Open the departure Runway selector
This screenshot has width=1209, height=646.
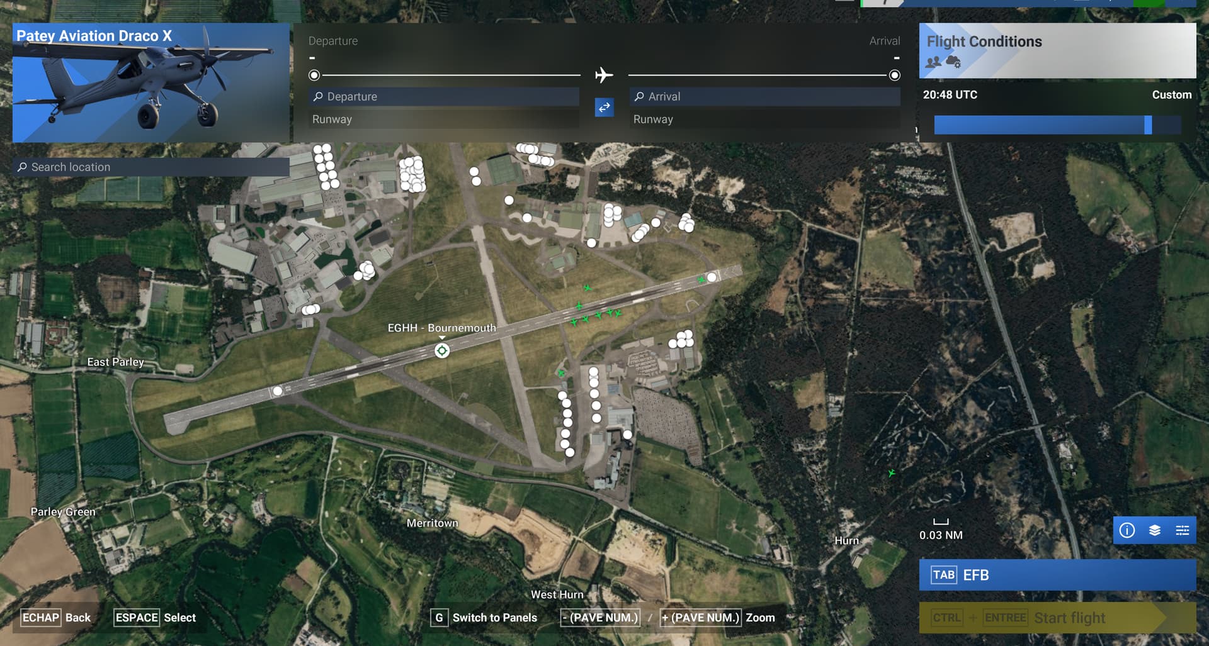coord(443,119)
